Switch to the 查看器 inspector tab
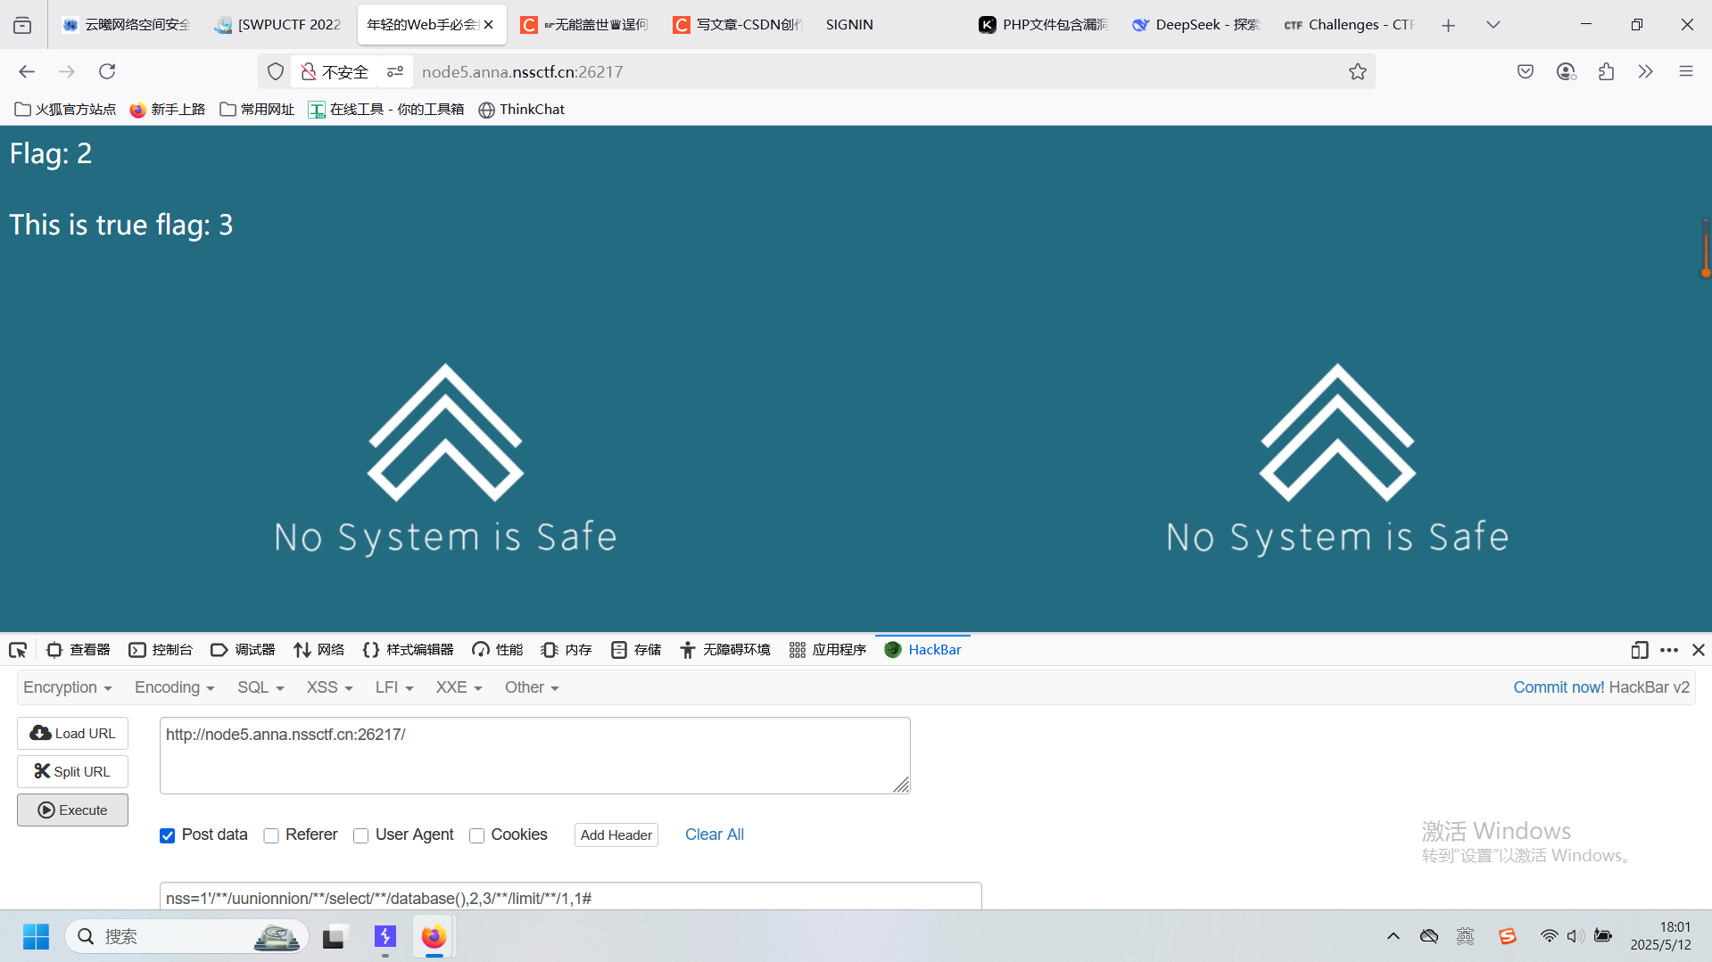This screenshot has width=1712, height=962. pos(79,650)
